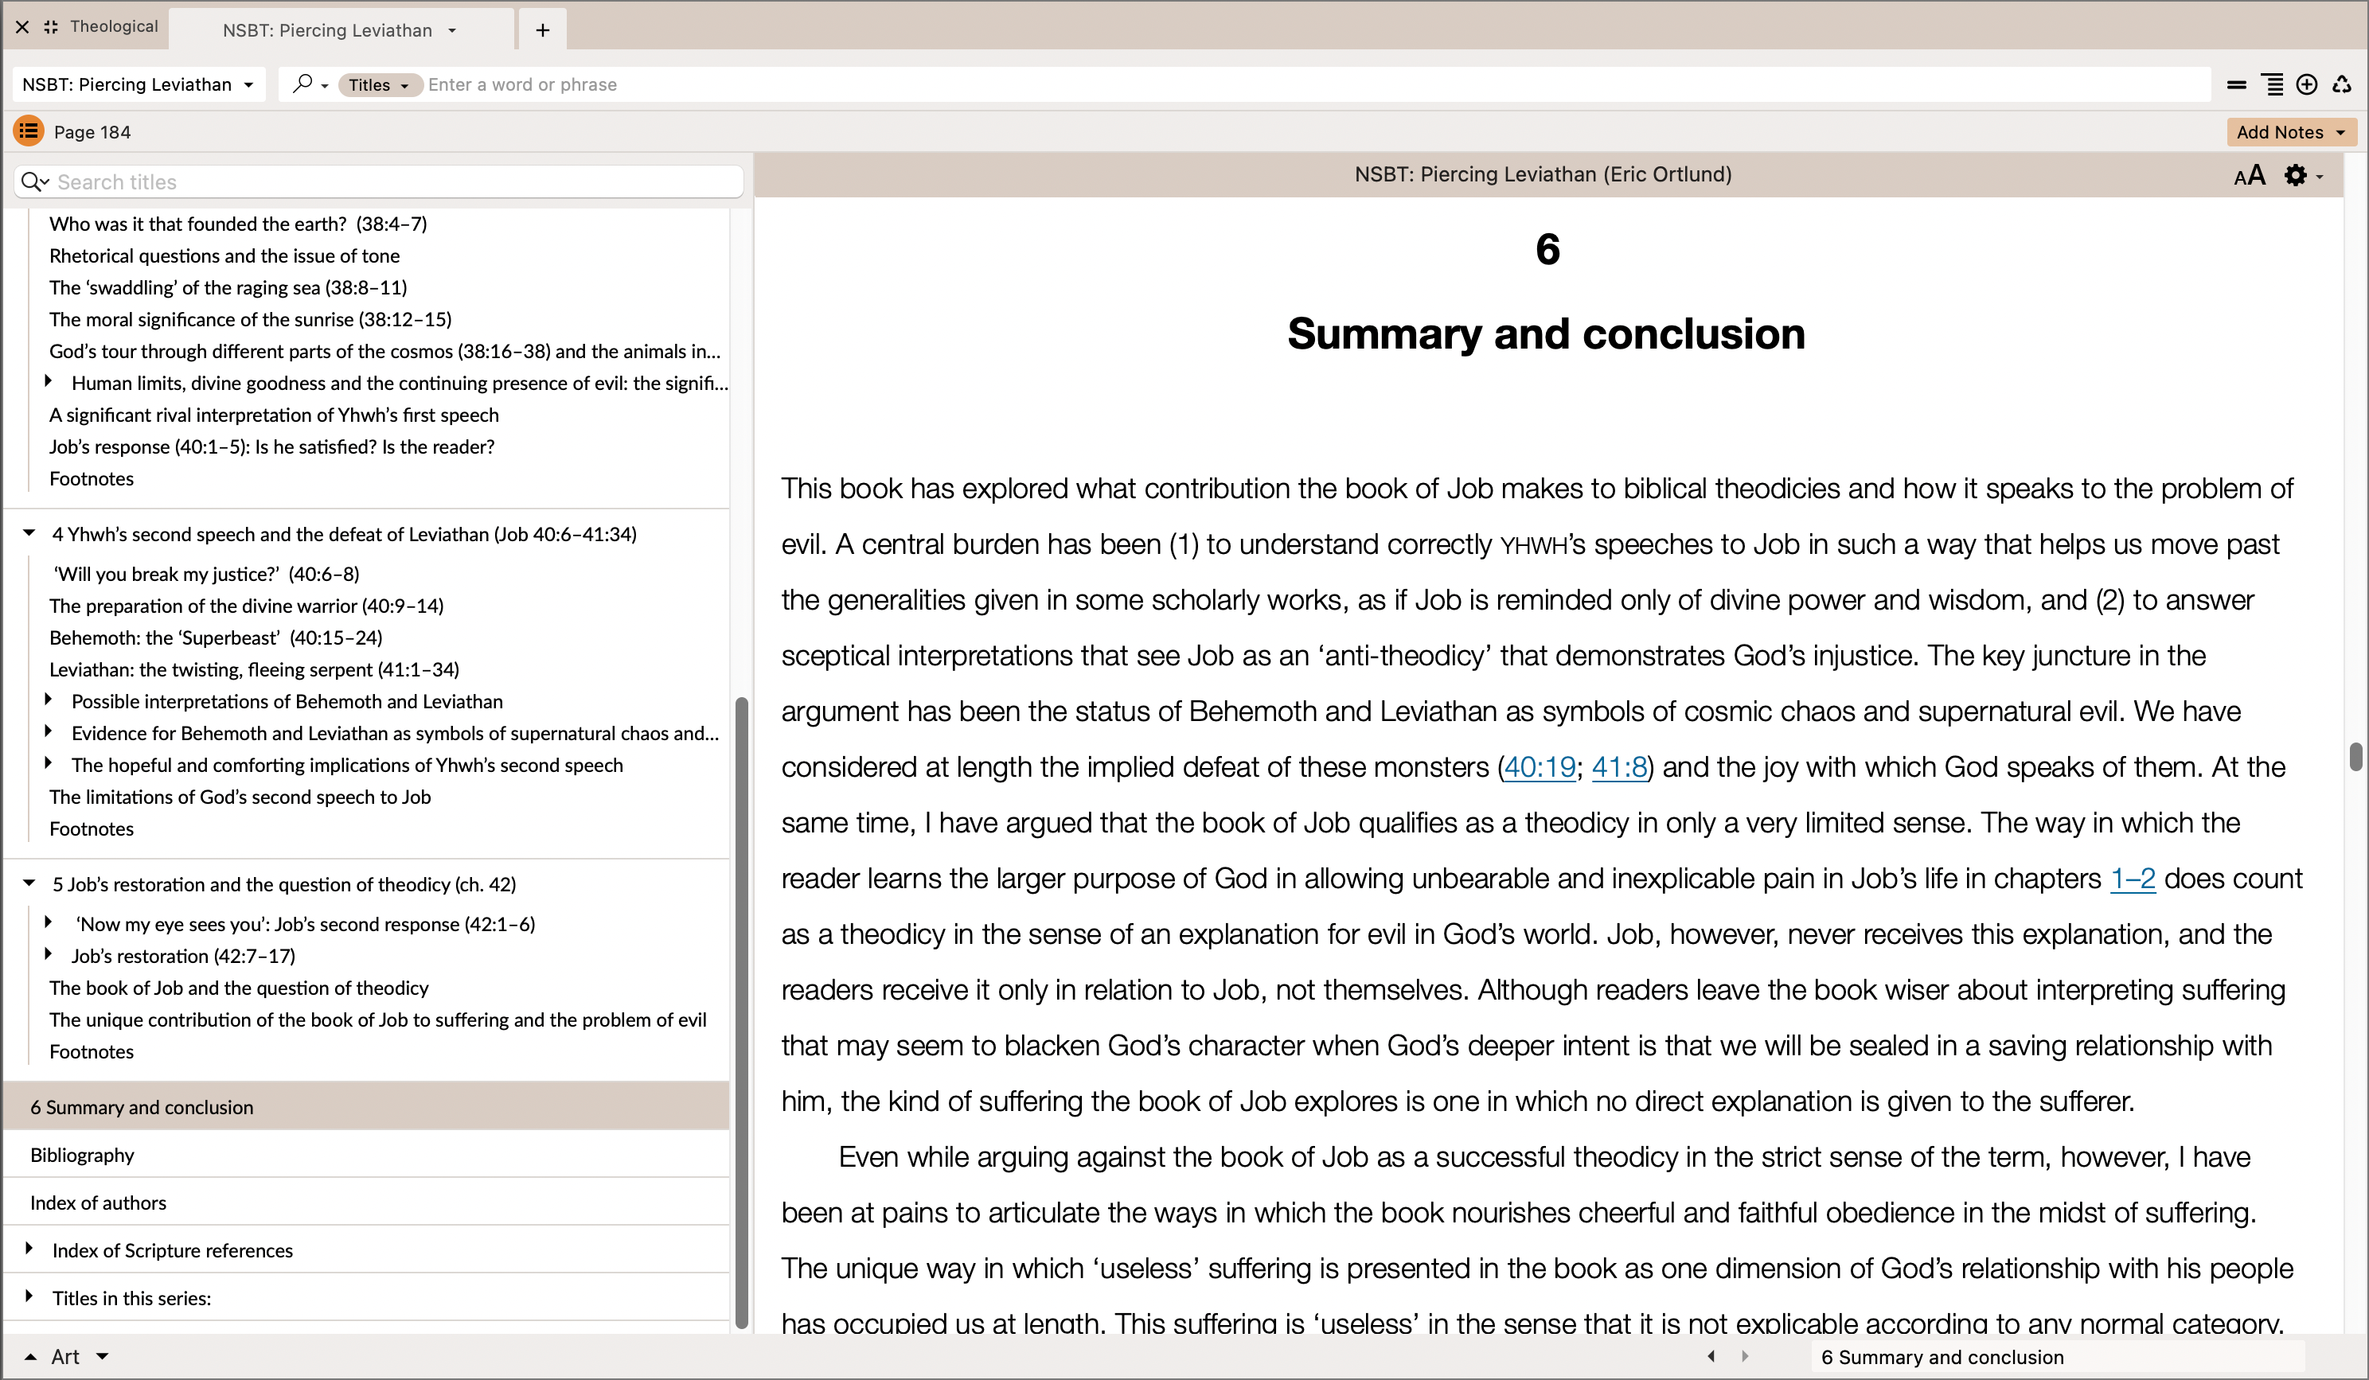Go to next section arrow
Image resolution: width=2369 pixels, height=1380 pixels.
[x=1745, y=1355]
